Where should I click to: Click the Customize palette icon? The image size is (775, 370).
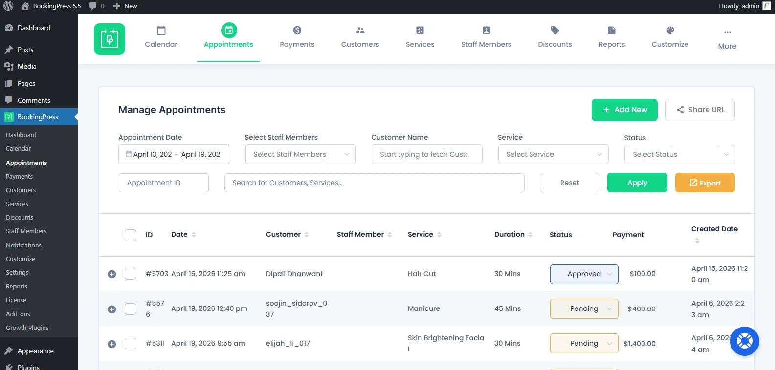[670, 30]
